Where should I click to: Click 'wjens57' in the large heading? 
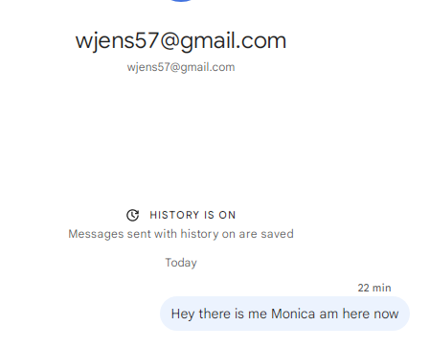pyautogui.click(x=117, y=41)
